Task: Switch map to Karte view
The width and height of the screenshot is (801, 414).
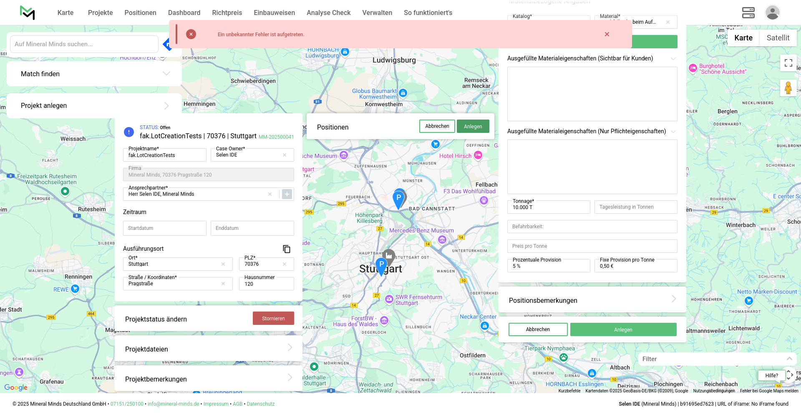Action: 743,38
